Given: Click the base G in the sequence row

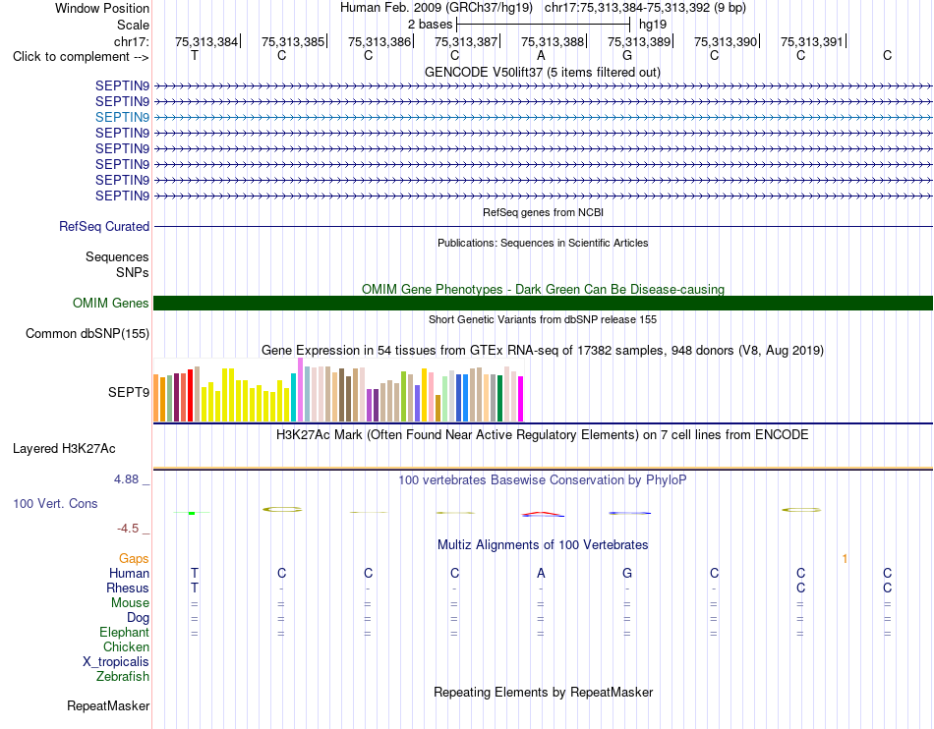Looking at the screenshot, I should 627,55.
